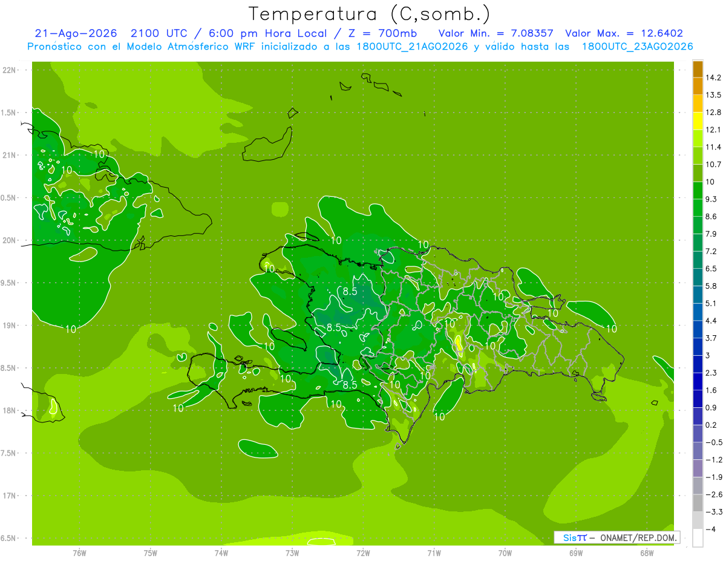Click the "19N" latitude axis label
Image resolution: width=726 pixels, height=561 pixels.
tap(10, 326)
